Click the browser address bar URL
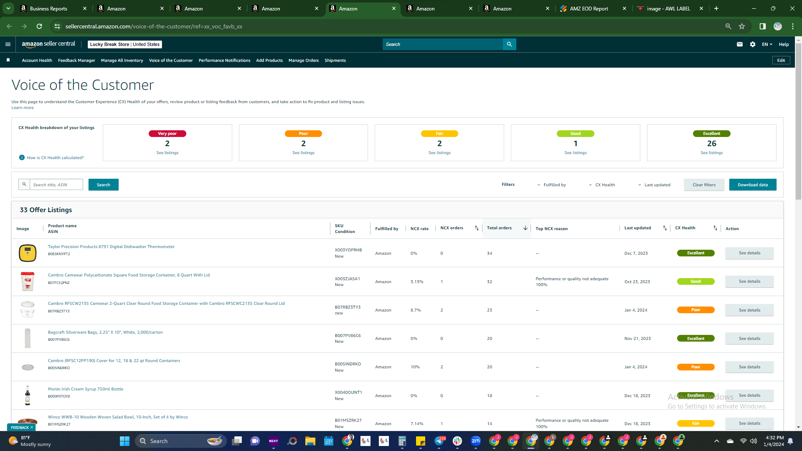The width and height of the screenshot is (802, 451). [x=154, y=26]
